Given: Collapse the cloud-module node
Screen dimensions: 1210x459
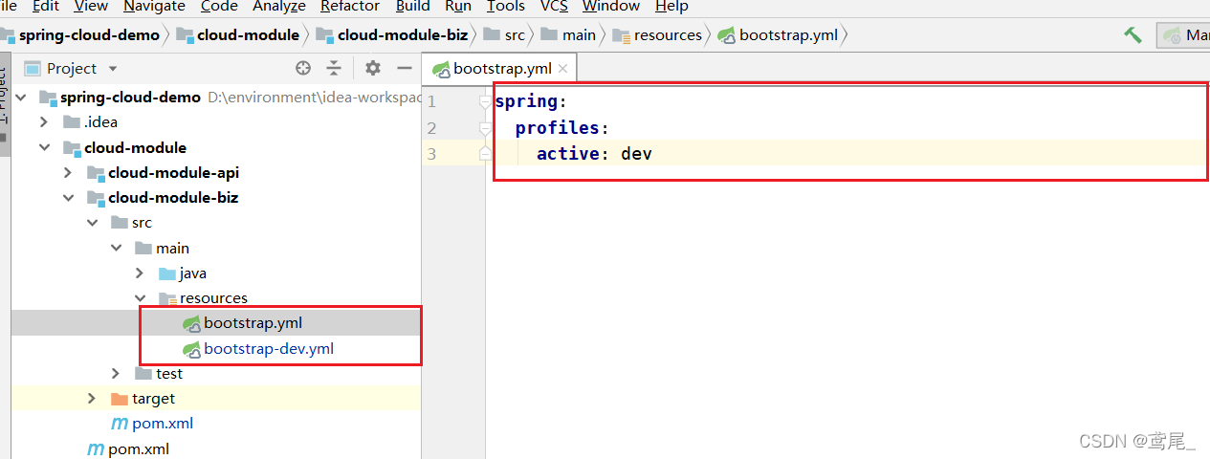Looking at the screenshot, I should click(44, 148).
